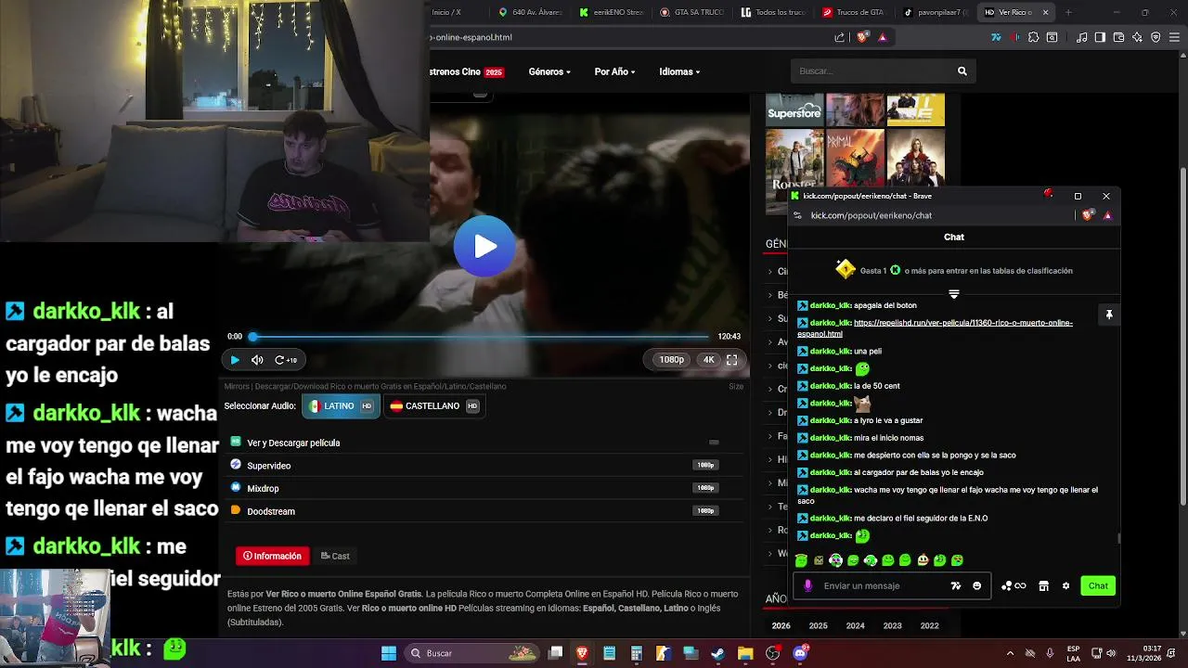Select year 2024 in the AÑO list
1188x668 pixels.
pyautogui.click(x=855, y=626)
